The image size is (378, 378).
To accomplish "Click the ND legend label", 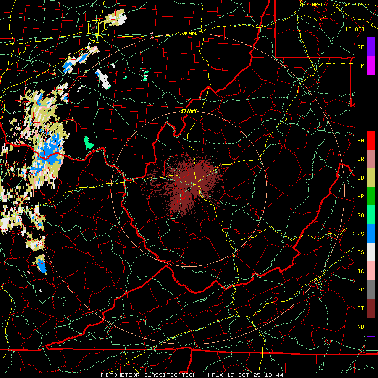I will 360,327.
